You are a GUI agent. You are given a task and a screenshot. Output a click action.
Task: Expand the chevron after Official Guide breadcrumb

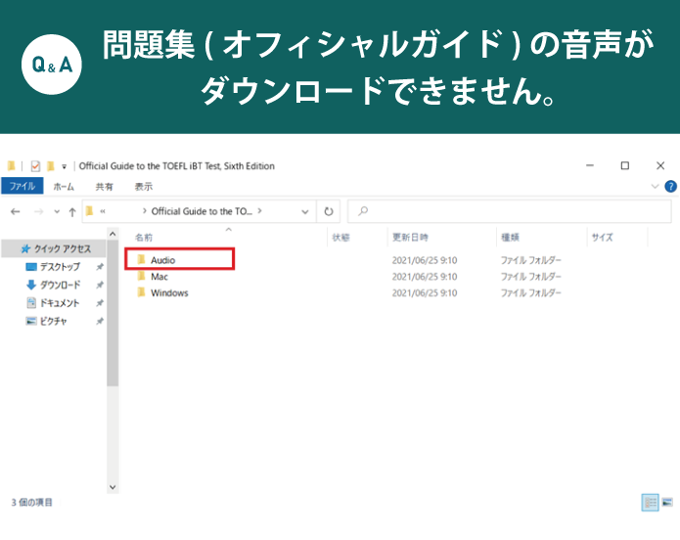coord(260,210)
